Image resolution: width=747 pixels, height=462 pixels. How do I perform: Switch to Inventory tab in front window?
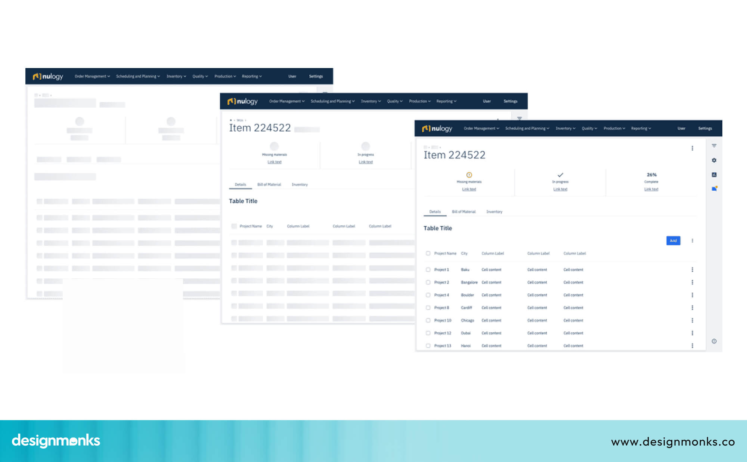tap(494, 212)
